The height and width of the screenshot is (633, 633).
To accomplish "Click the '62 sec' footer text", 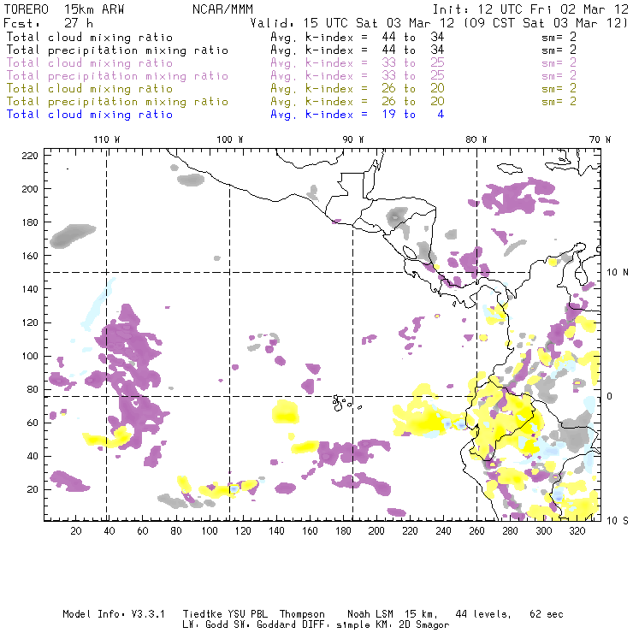I will click(547, 614).
